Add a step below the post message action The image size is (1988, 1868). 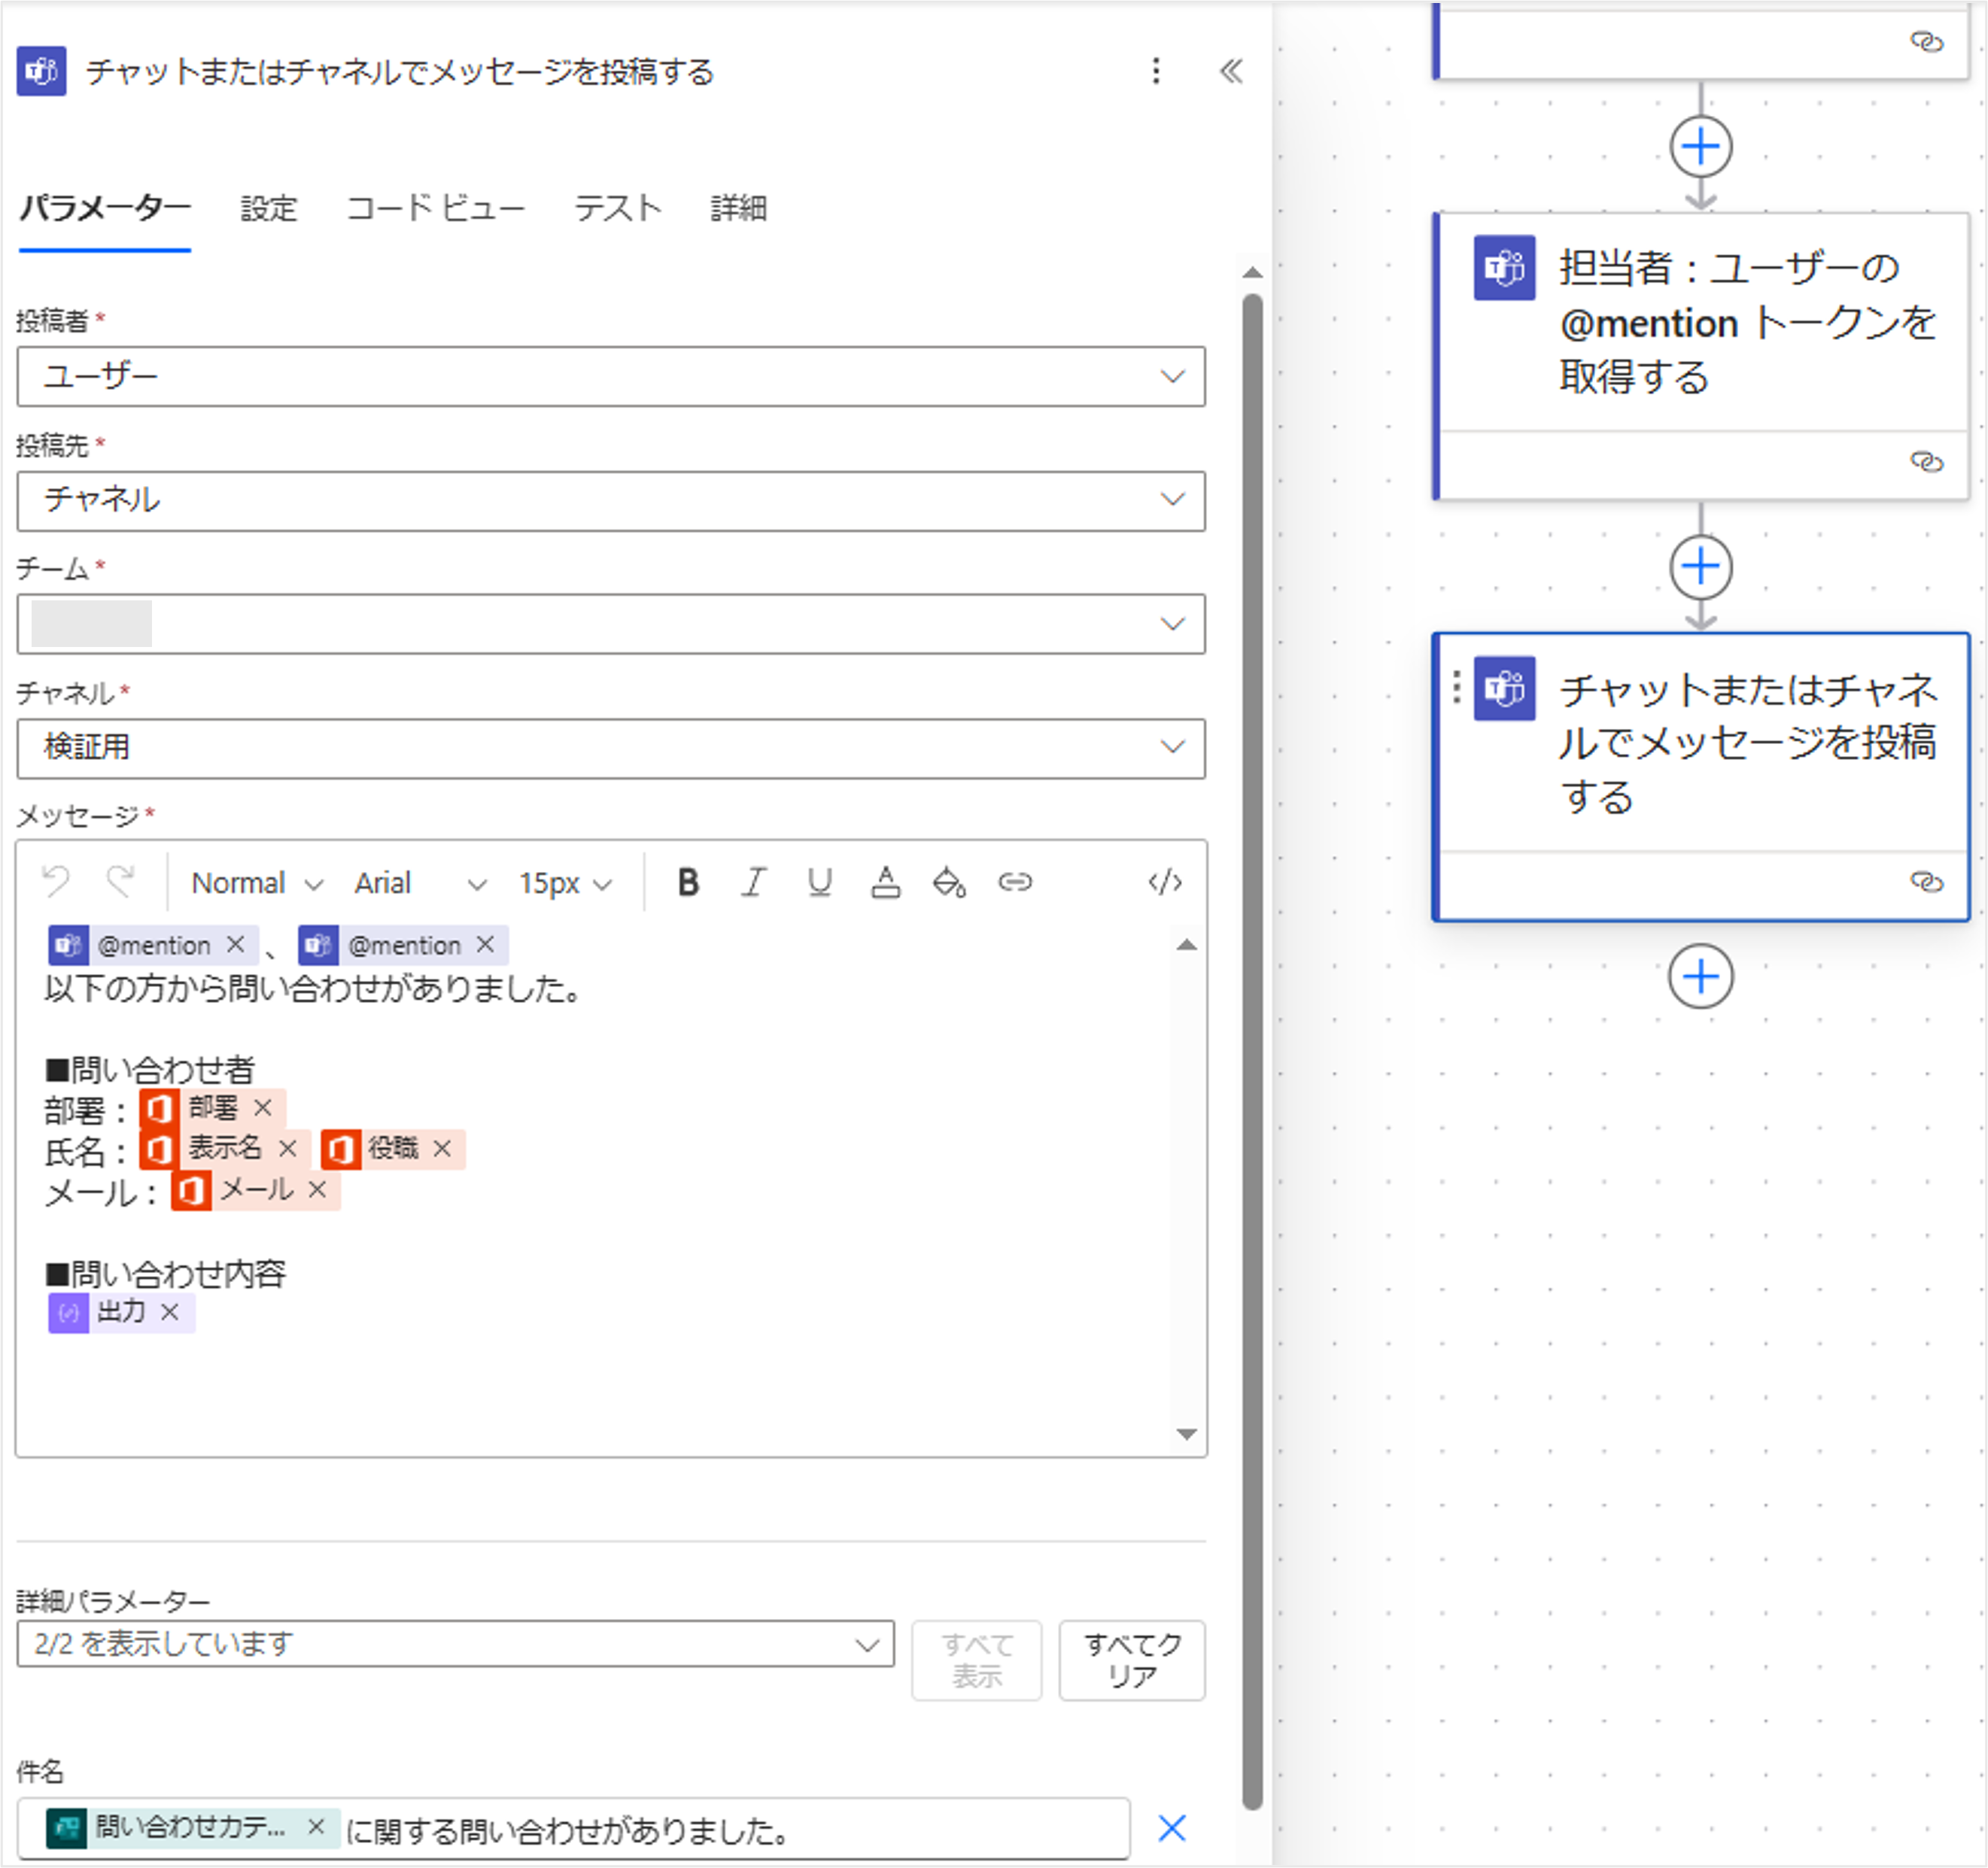point(1700,977)
